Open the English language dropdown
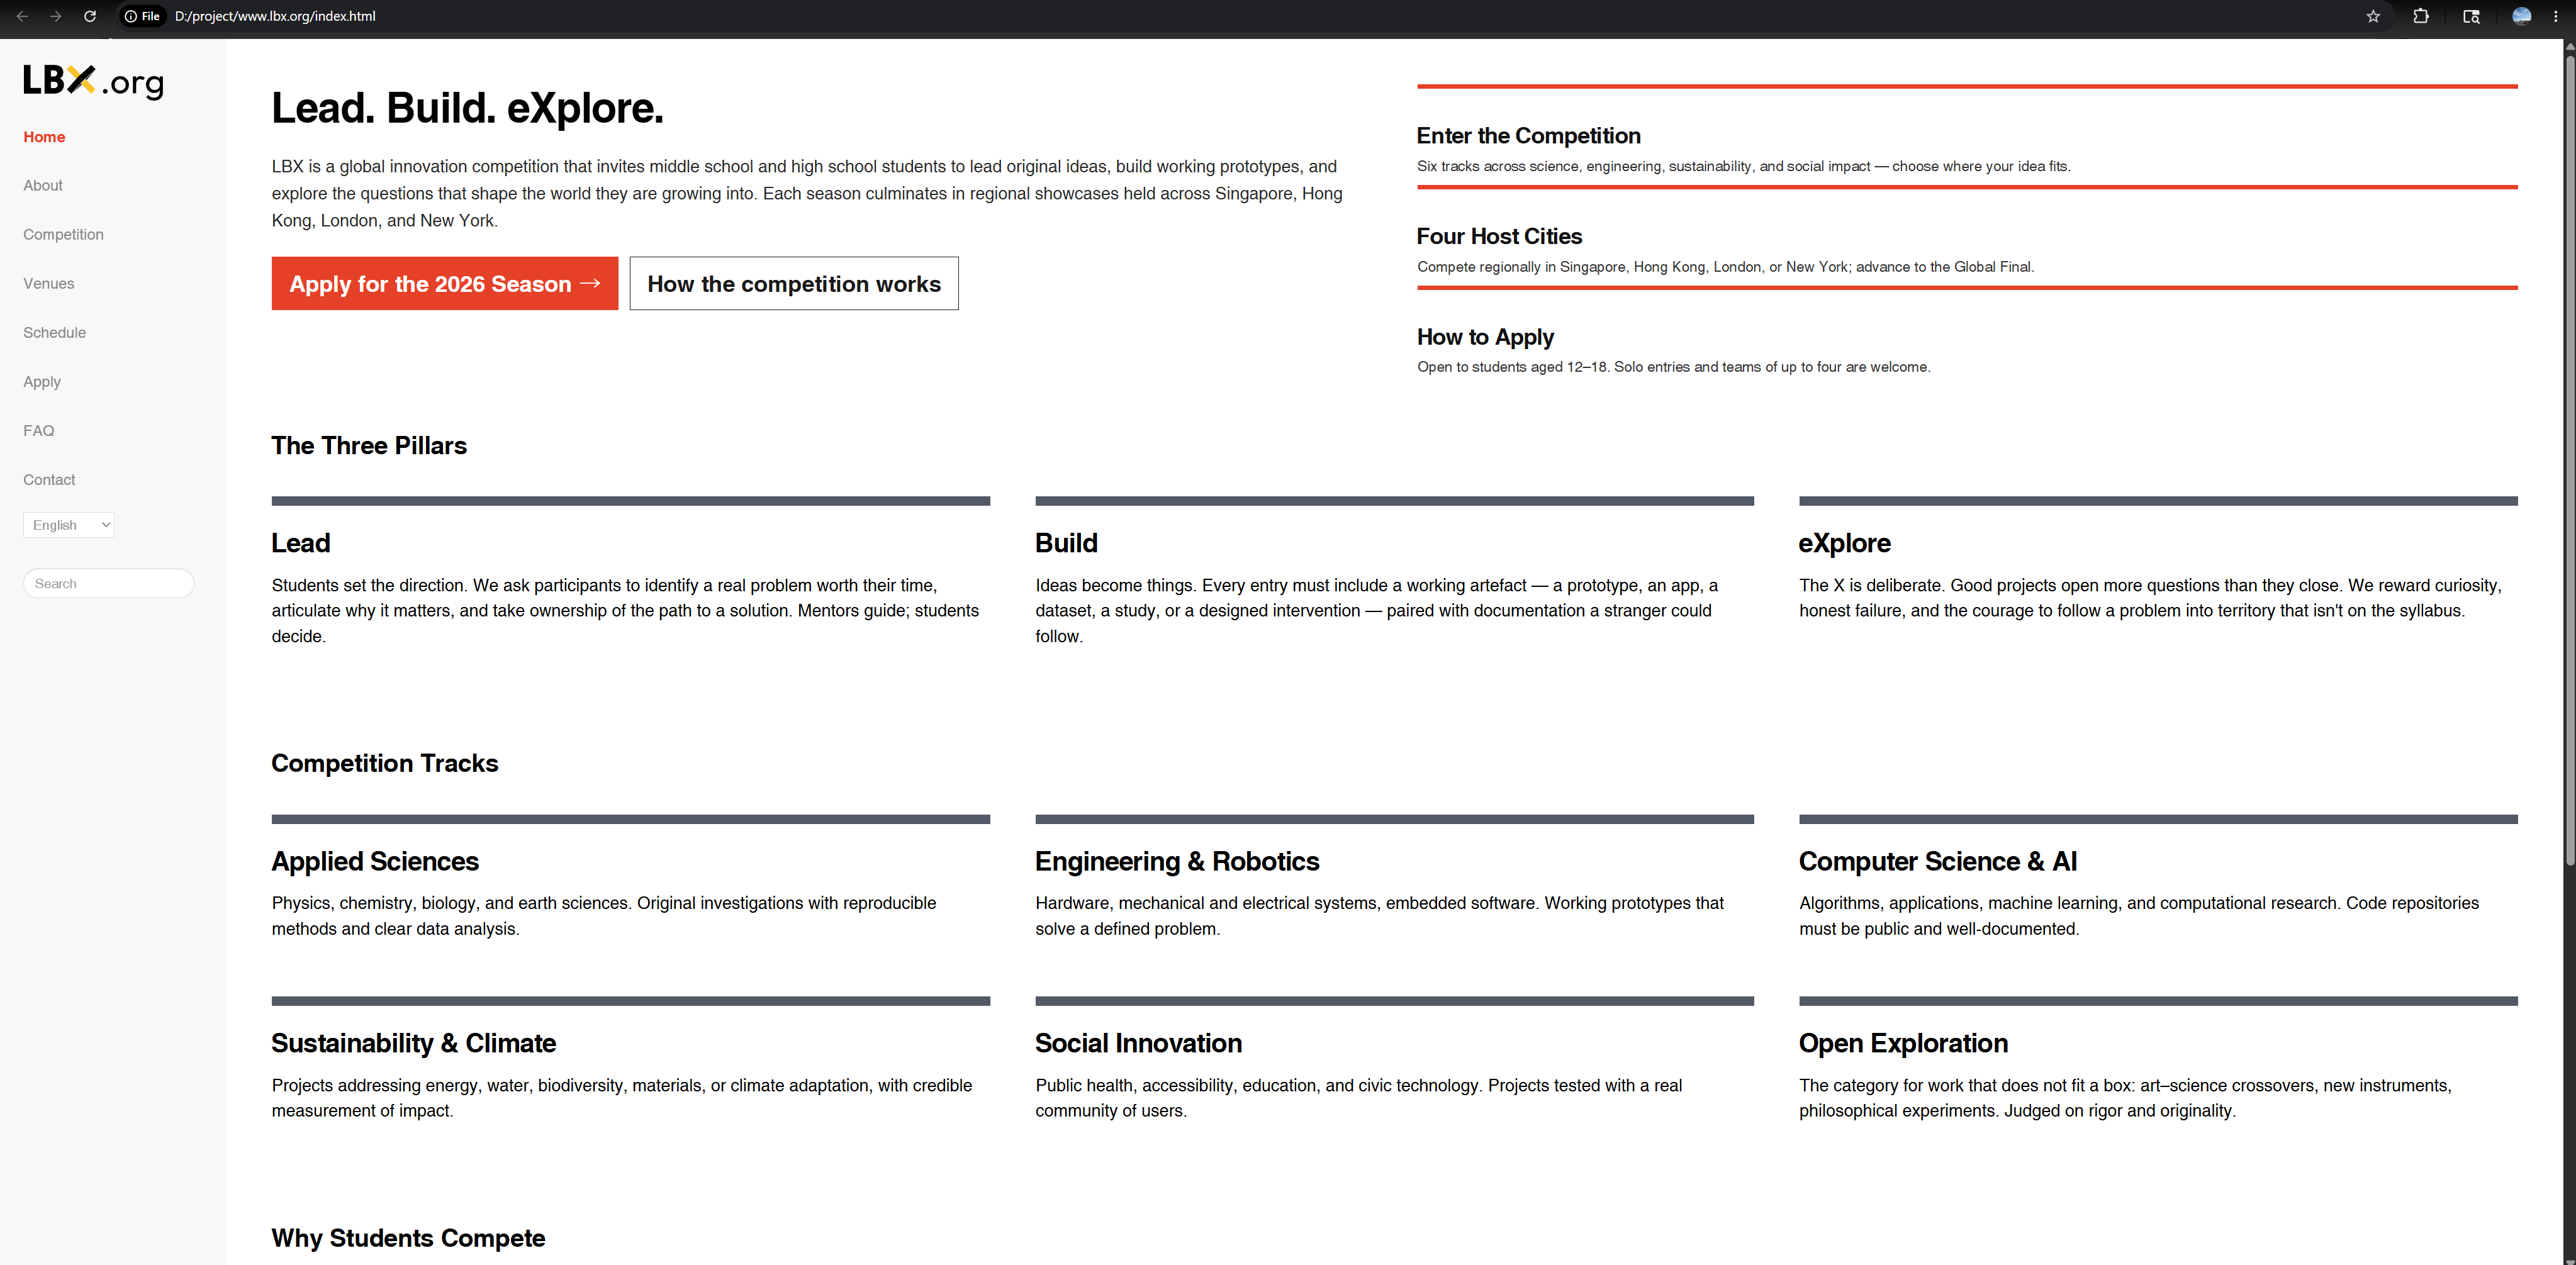Screen dimensions: 2576x1265 [69, 525]
